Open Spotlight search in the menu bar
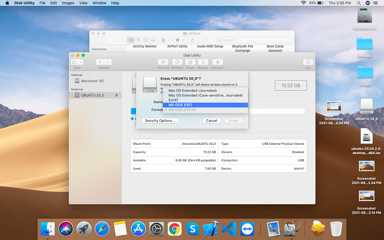 pos(359,3)
